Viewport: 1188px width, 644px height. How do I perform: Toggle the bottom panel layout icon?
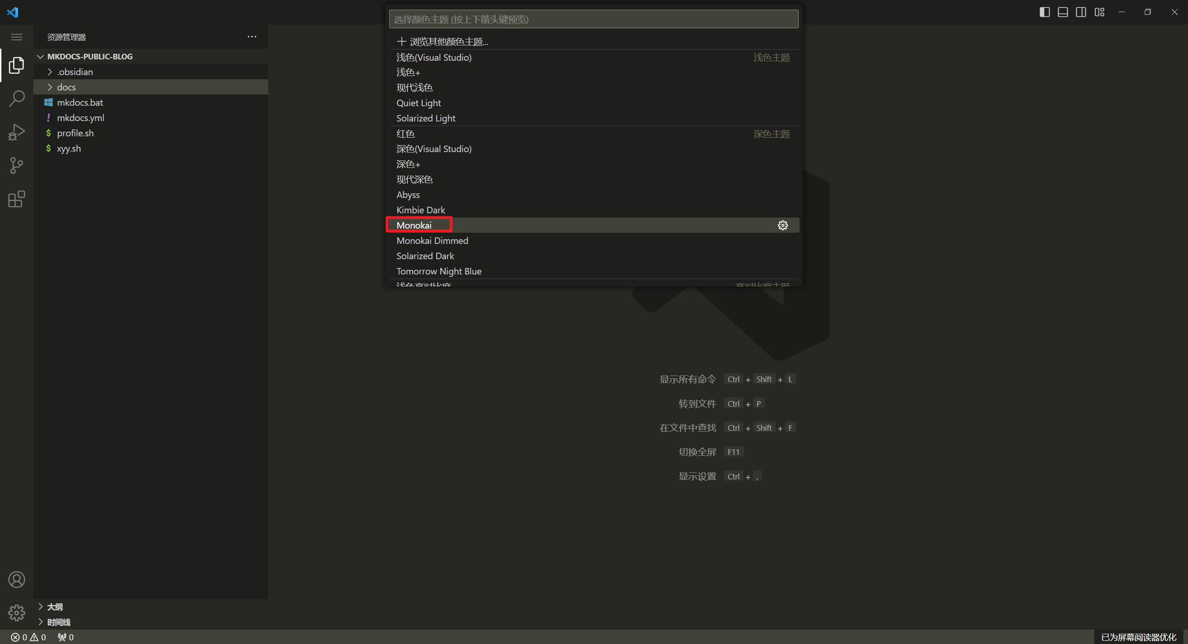(x=1063, y=12)
